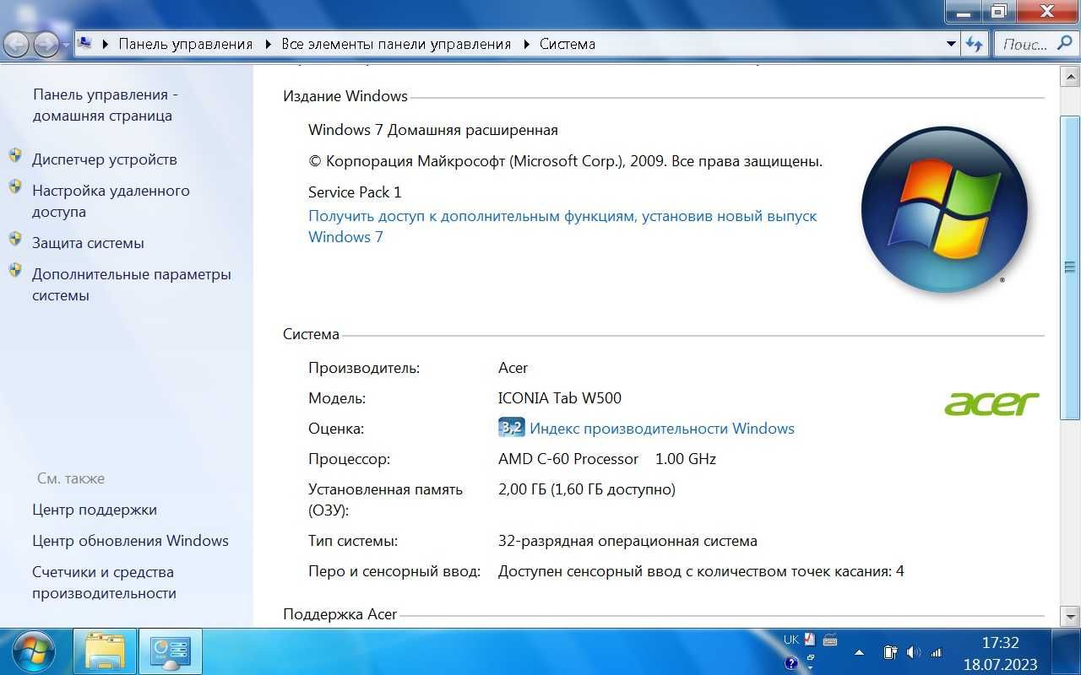Screen dimensions: 1081x675
Task: Open Центр обновления Windows link
Action: (x=130, y=540)
